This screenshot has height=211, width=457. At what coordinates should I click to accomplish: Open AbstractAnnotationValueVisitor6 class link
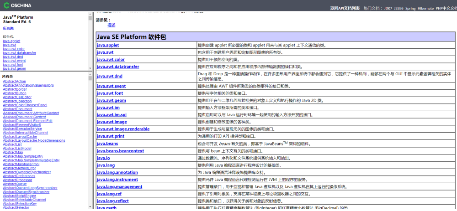pos(28,85)
